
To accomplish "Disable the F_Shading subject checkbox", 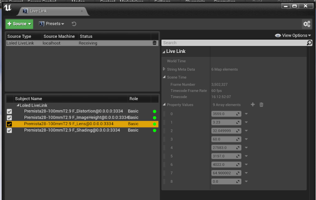I will coord(9,131).
